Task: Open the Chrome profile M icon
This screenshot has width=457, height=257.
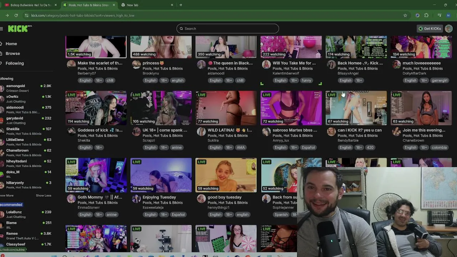Action: click(x=448, y=15)
